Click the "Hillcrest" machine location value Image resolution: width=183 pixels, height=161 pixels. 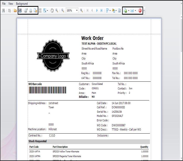pos(53,129)
